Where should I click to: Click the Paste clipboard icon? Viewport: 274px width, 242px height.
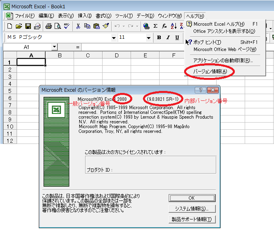click(97, 26)
